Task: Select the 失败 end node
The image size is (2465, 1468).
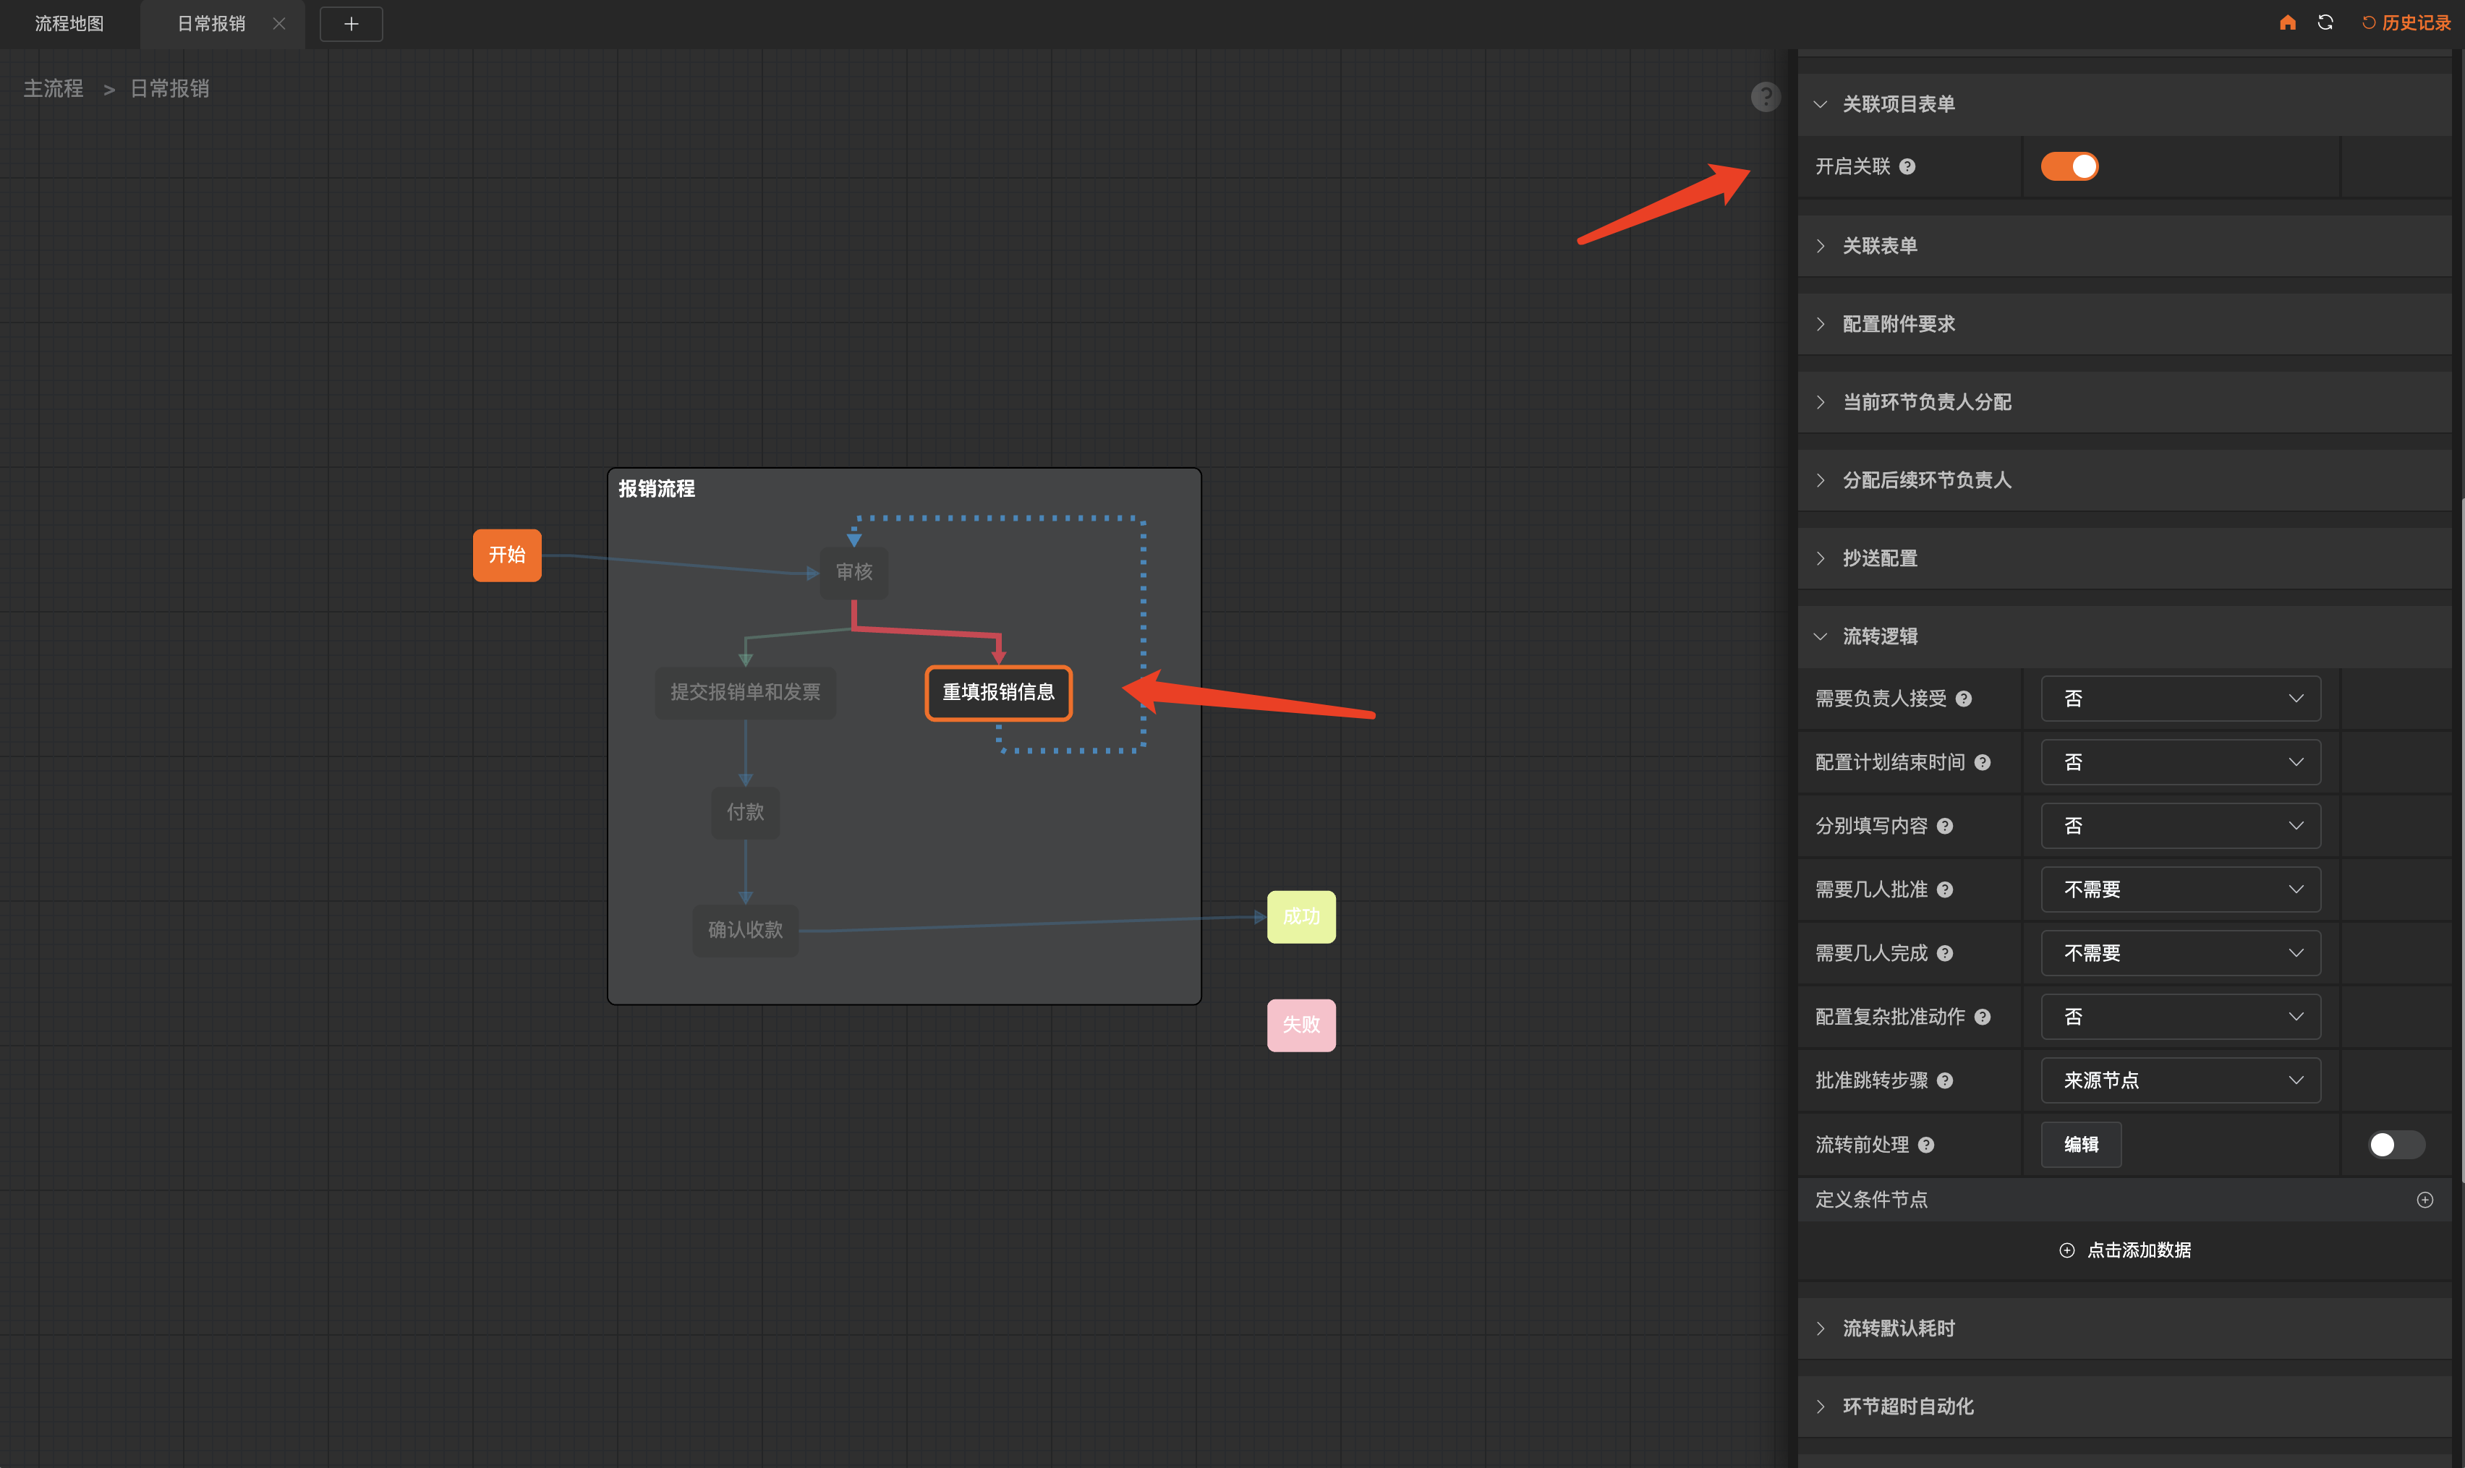Action: point(1300,1025)
